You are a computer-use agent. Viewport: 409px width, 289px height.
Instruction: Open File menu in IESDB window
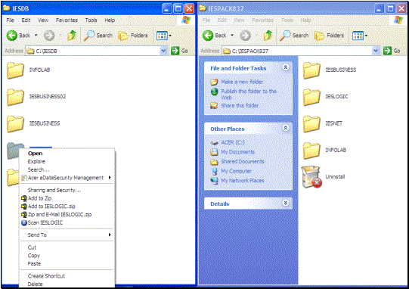[10, 20]
